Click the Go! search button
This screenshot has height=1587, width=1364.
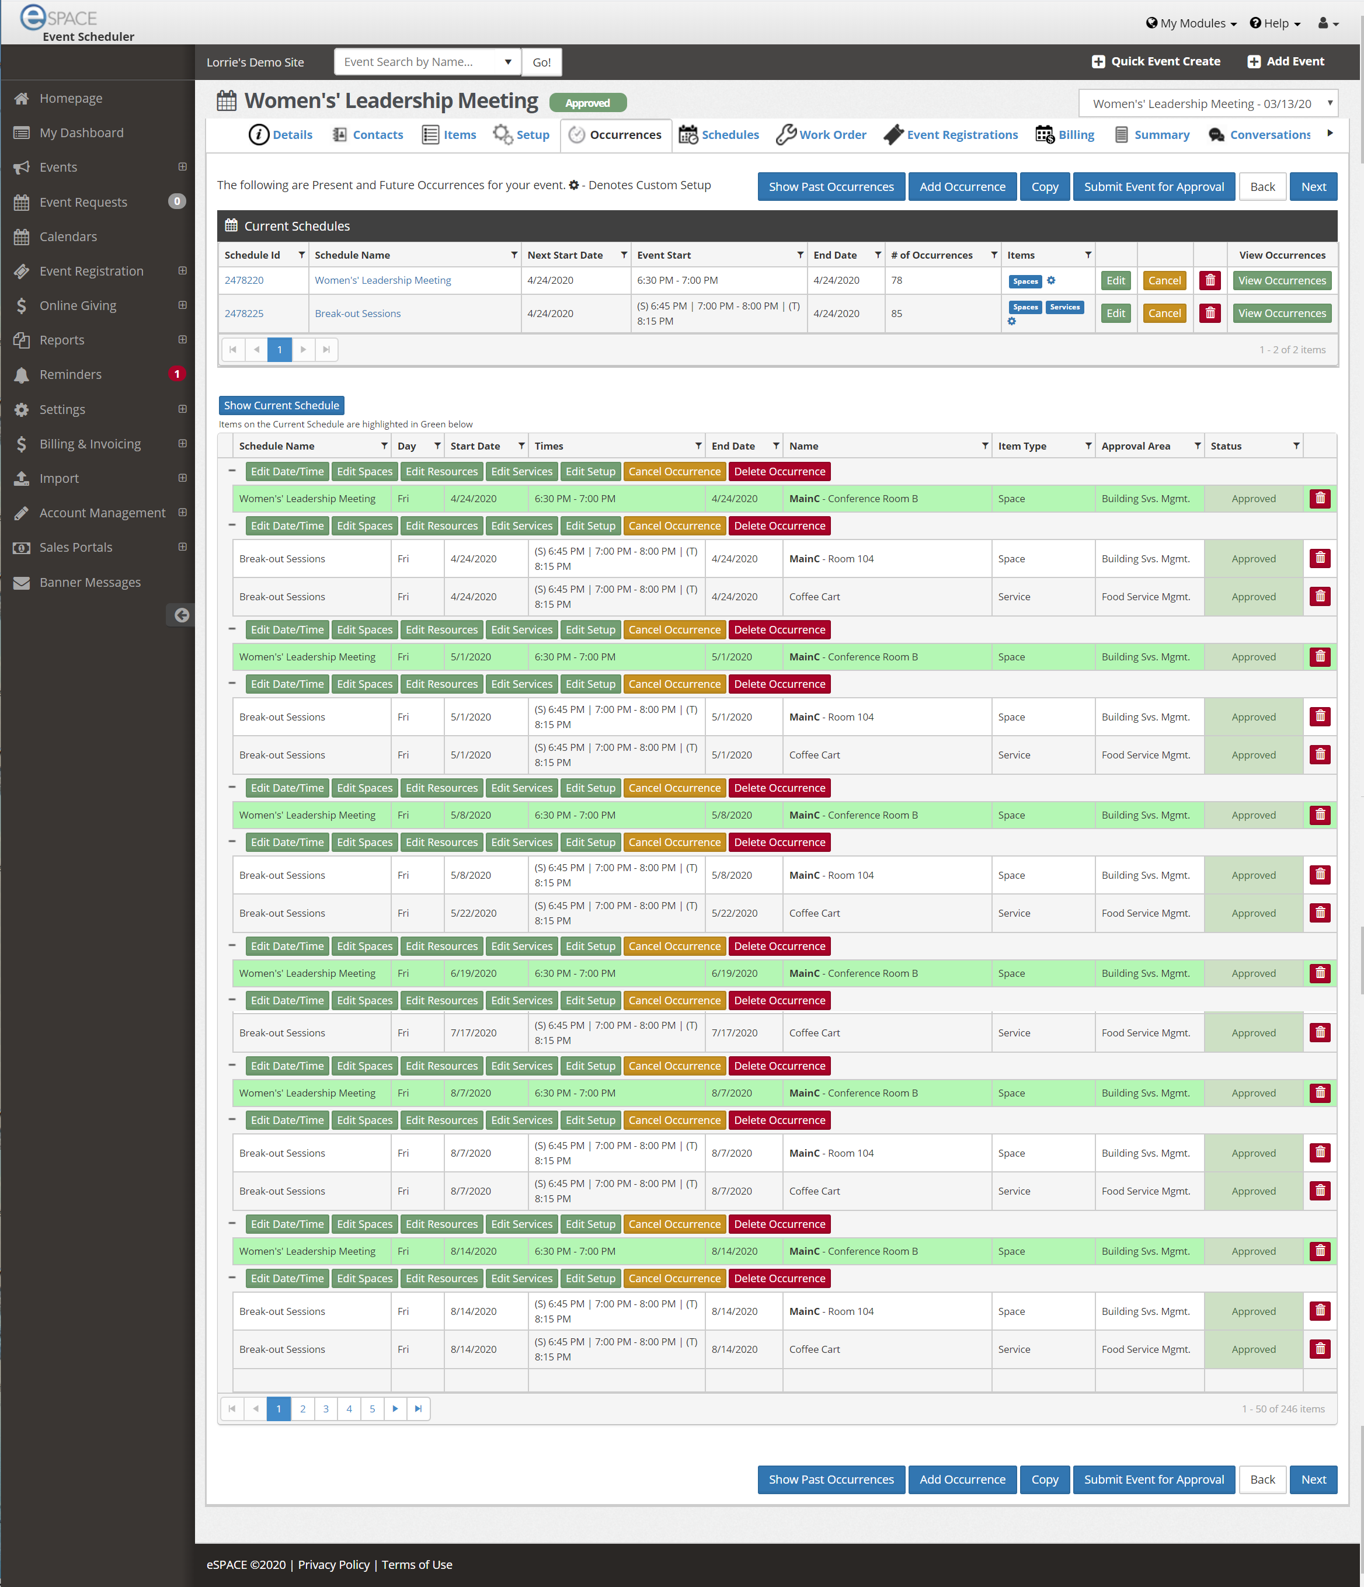541,62
